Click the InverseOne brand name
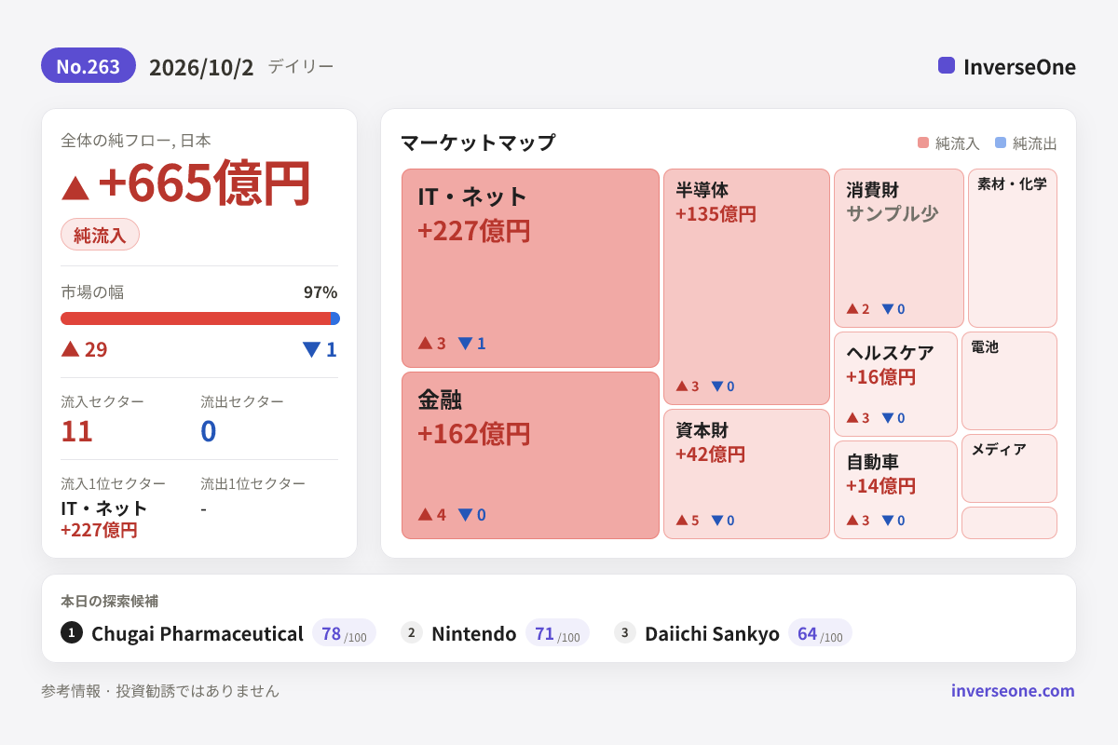 coord(1019,67)
